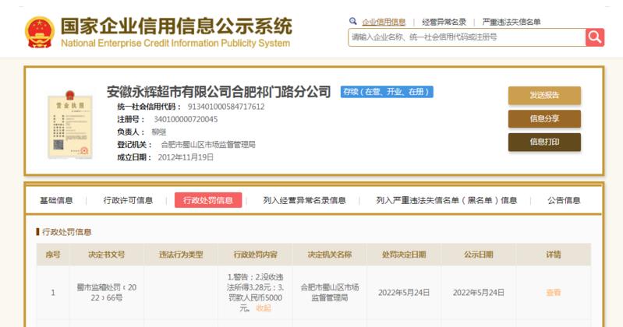Screen dimensions: 623x327
Task: Click the 存续（在营、开业、在册）status badge
Action: [x=387, y=92]
